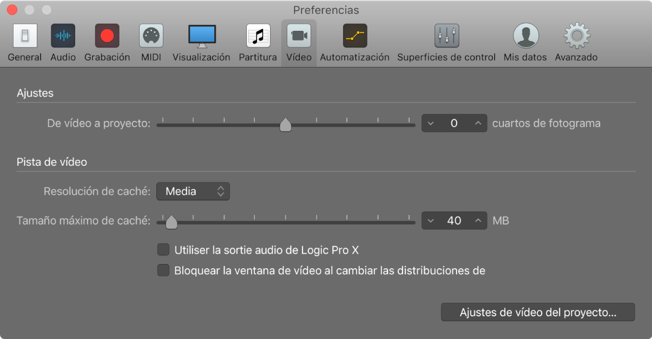
Task: Expand the Resolución de caché dropdown
Action: (x=193, y=191)
